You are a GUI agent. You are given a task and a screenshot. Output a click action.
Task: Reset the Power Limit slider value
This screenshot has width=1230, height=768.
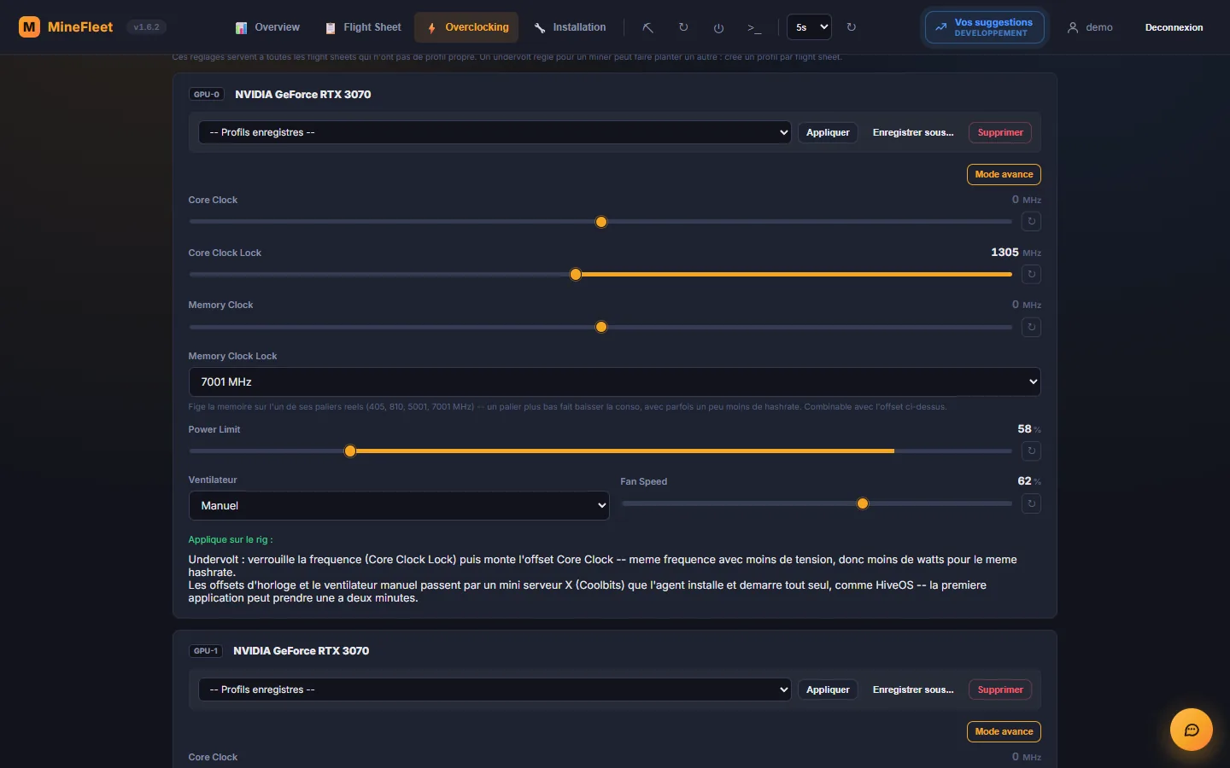coord(1031,451)
